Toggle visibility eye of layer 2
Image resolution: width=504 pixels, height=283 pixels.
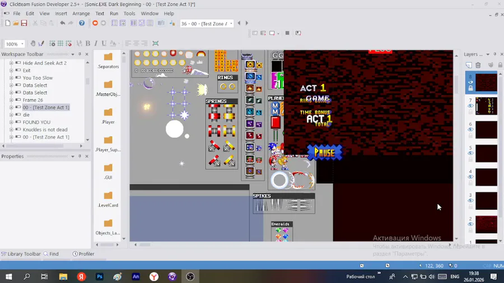[x=470, y=224]
